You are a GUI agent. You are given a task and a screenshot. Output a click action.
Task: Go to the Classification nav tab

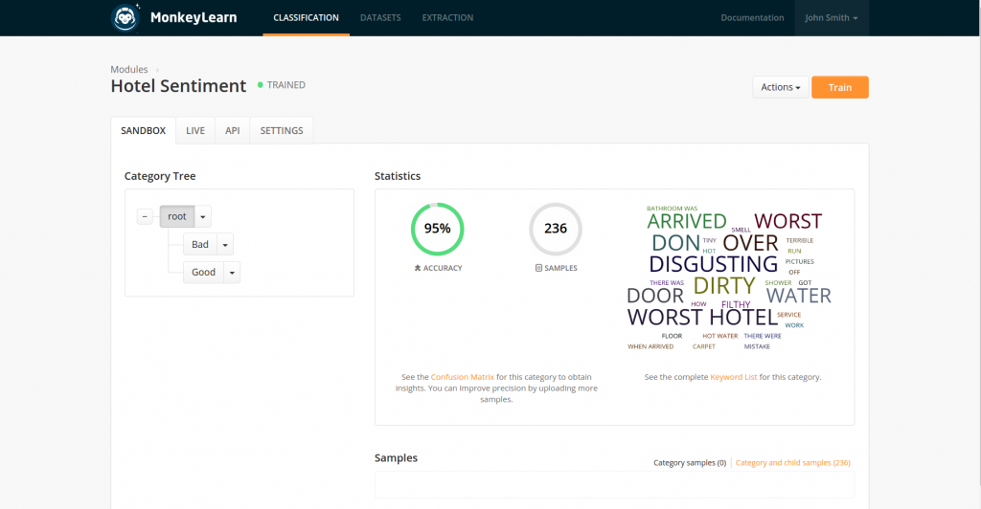click(x=306, y=18)
